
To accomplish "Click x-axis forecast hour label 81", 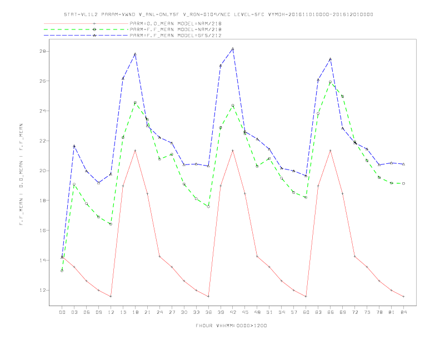I will tap(392, 312).
